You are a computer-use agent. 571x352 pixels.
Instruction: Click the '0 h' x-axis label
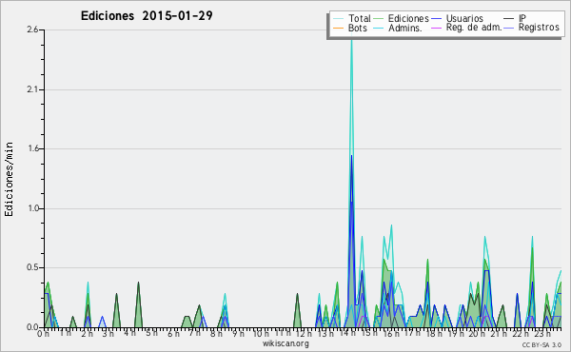click(x=44, y=334)
